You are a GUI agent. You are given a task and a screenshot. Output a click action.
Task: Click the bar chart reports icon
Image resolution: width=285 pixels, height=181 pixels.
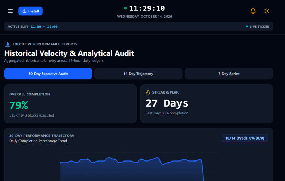(7, 44)
